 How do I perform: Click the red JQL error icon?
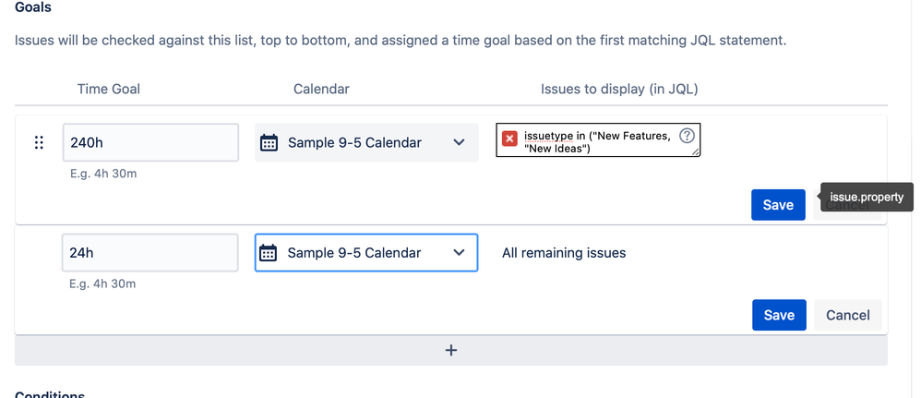509,139
